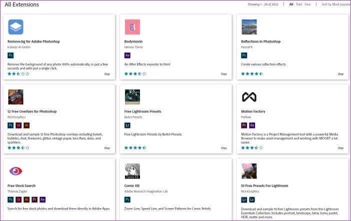
Task: Open the Motion Factory title link
Action: pos(253,111)
